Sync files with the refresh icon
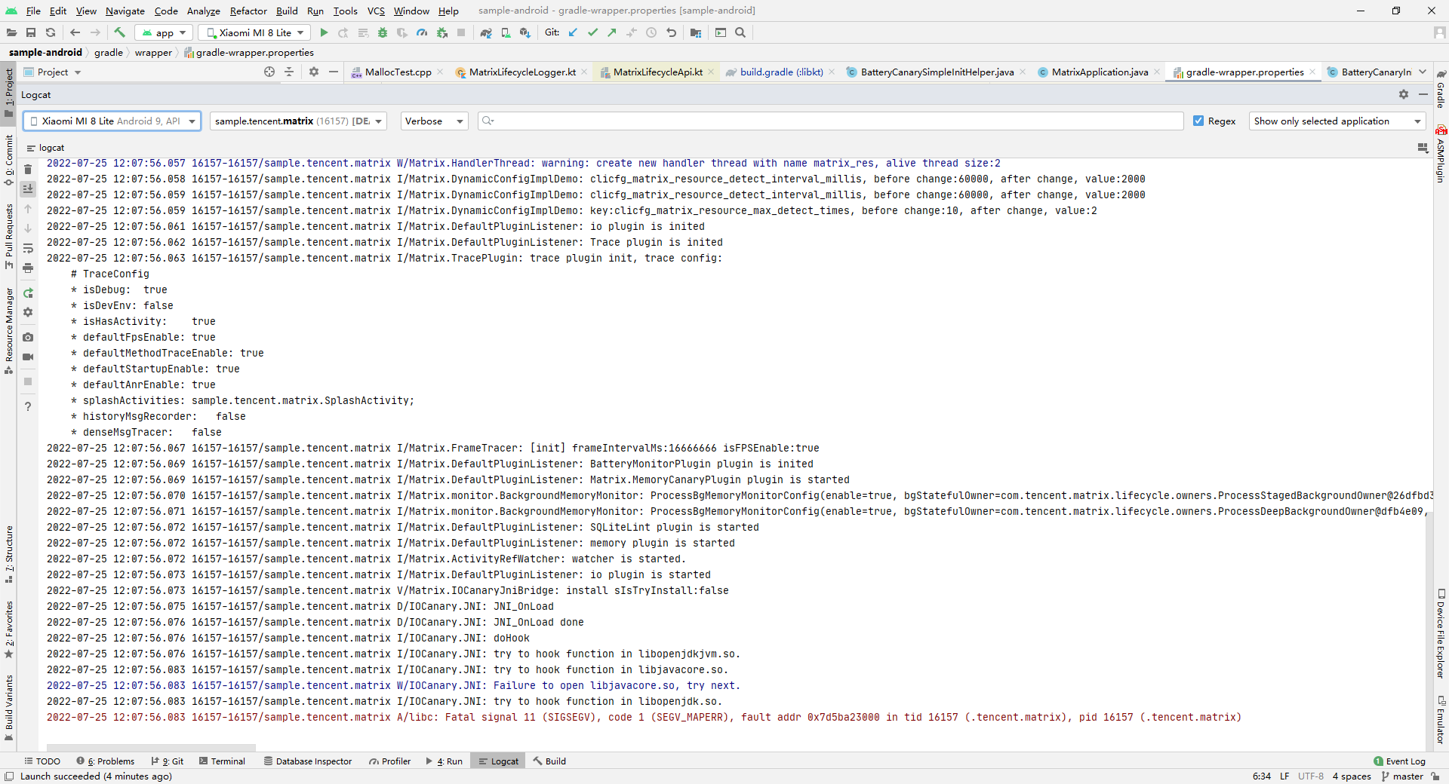 [51, 32]
